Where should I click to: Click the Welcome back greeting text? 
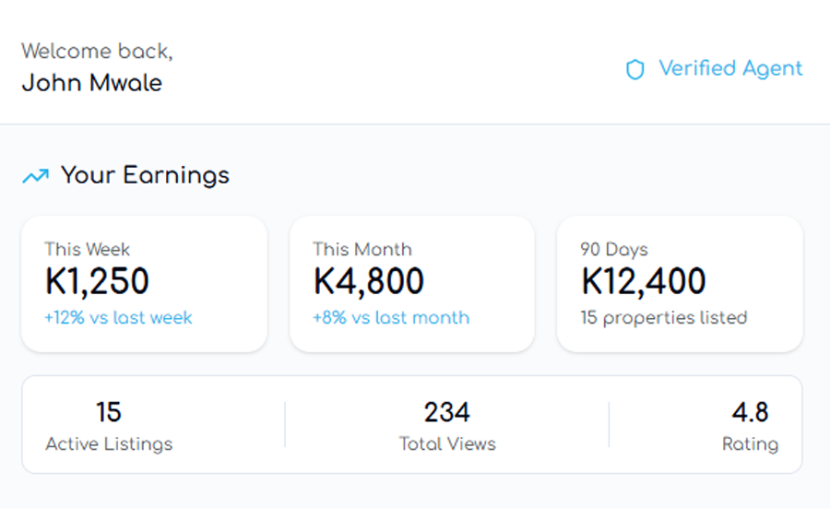pos(97,52)
